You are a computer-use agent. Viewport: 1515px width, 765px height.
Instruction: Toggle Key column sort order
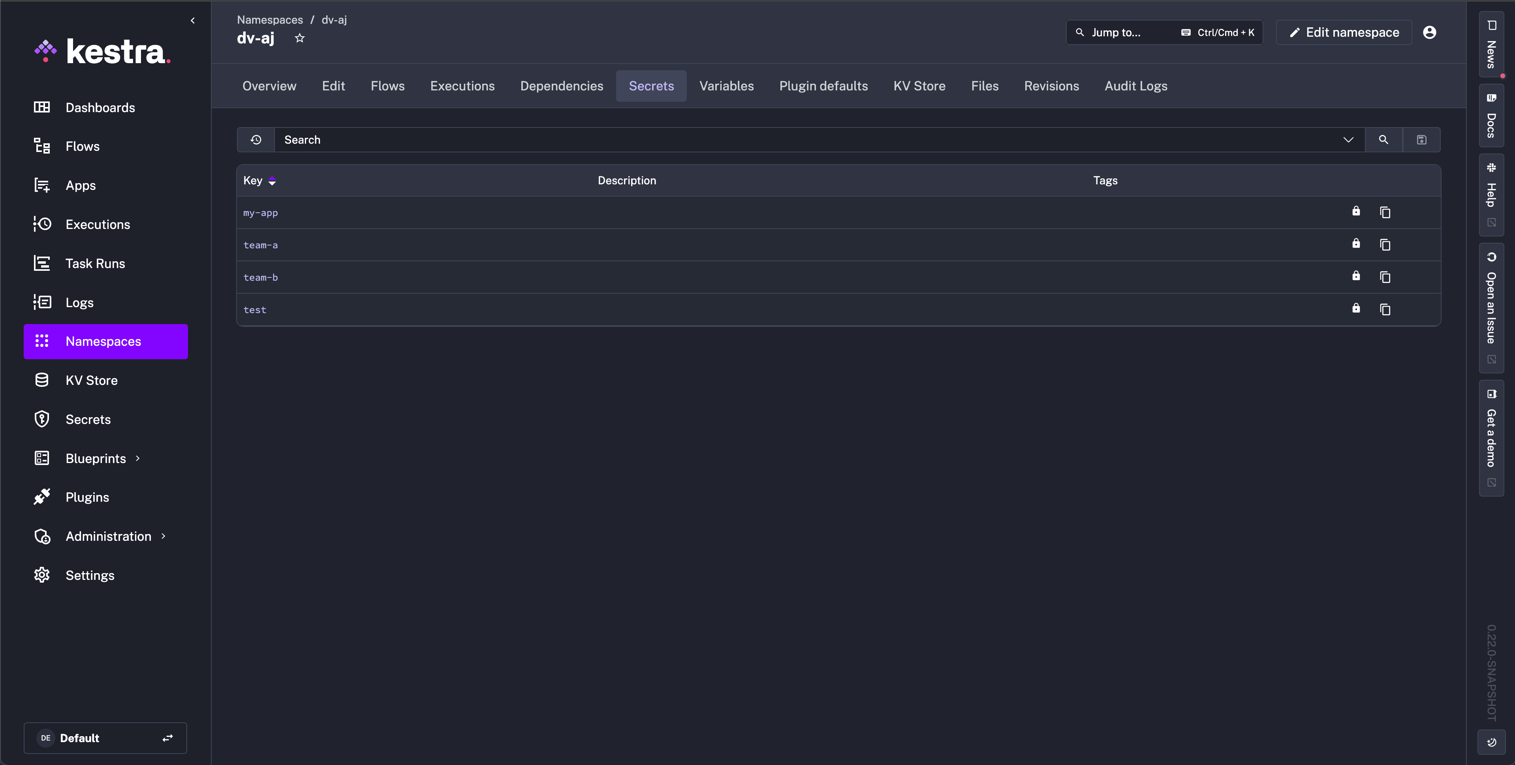(272, 181)
